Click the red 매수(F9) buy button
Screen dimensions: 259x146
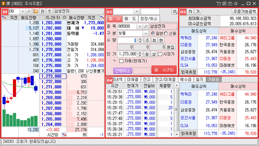coord(164,70)
